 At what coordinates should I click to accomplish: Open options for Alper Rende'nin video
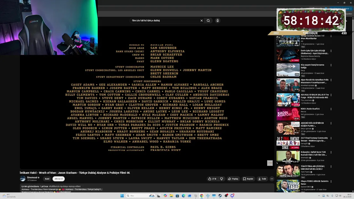click(x=331, y=80)
